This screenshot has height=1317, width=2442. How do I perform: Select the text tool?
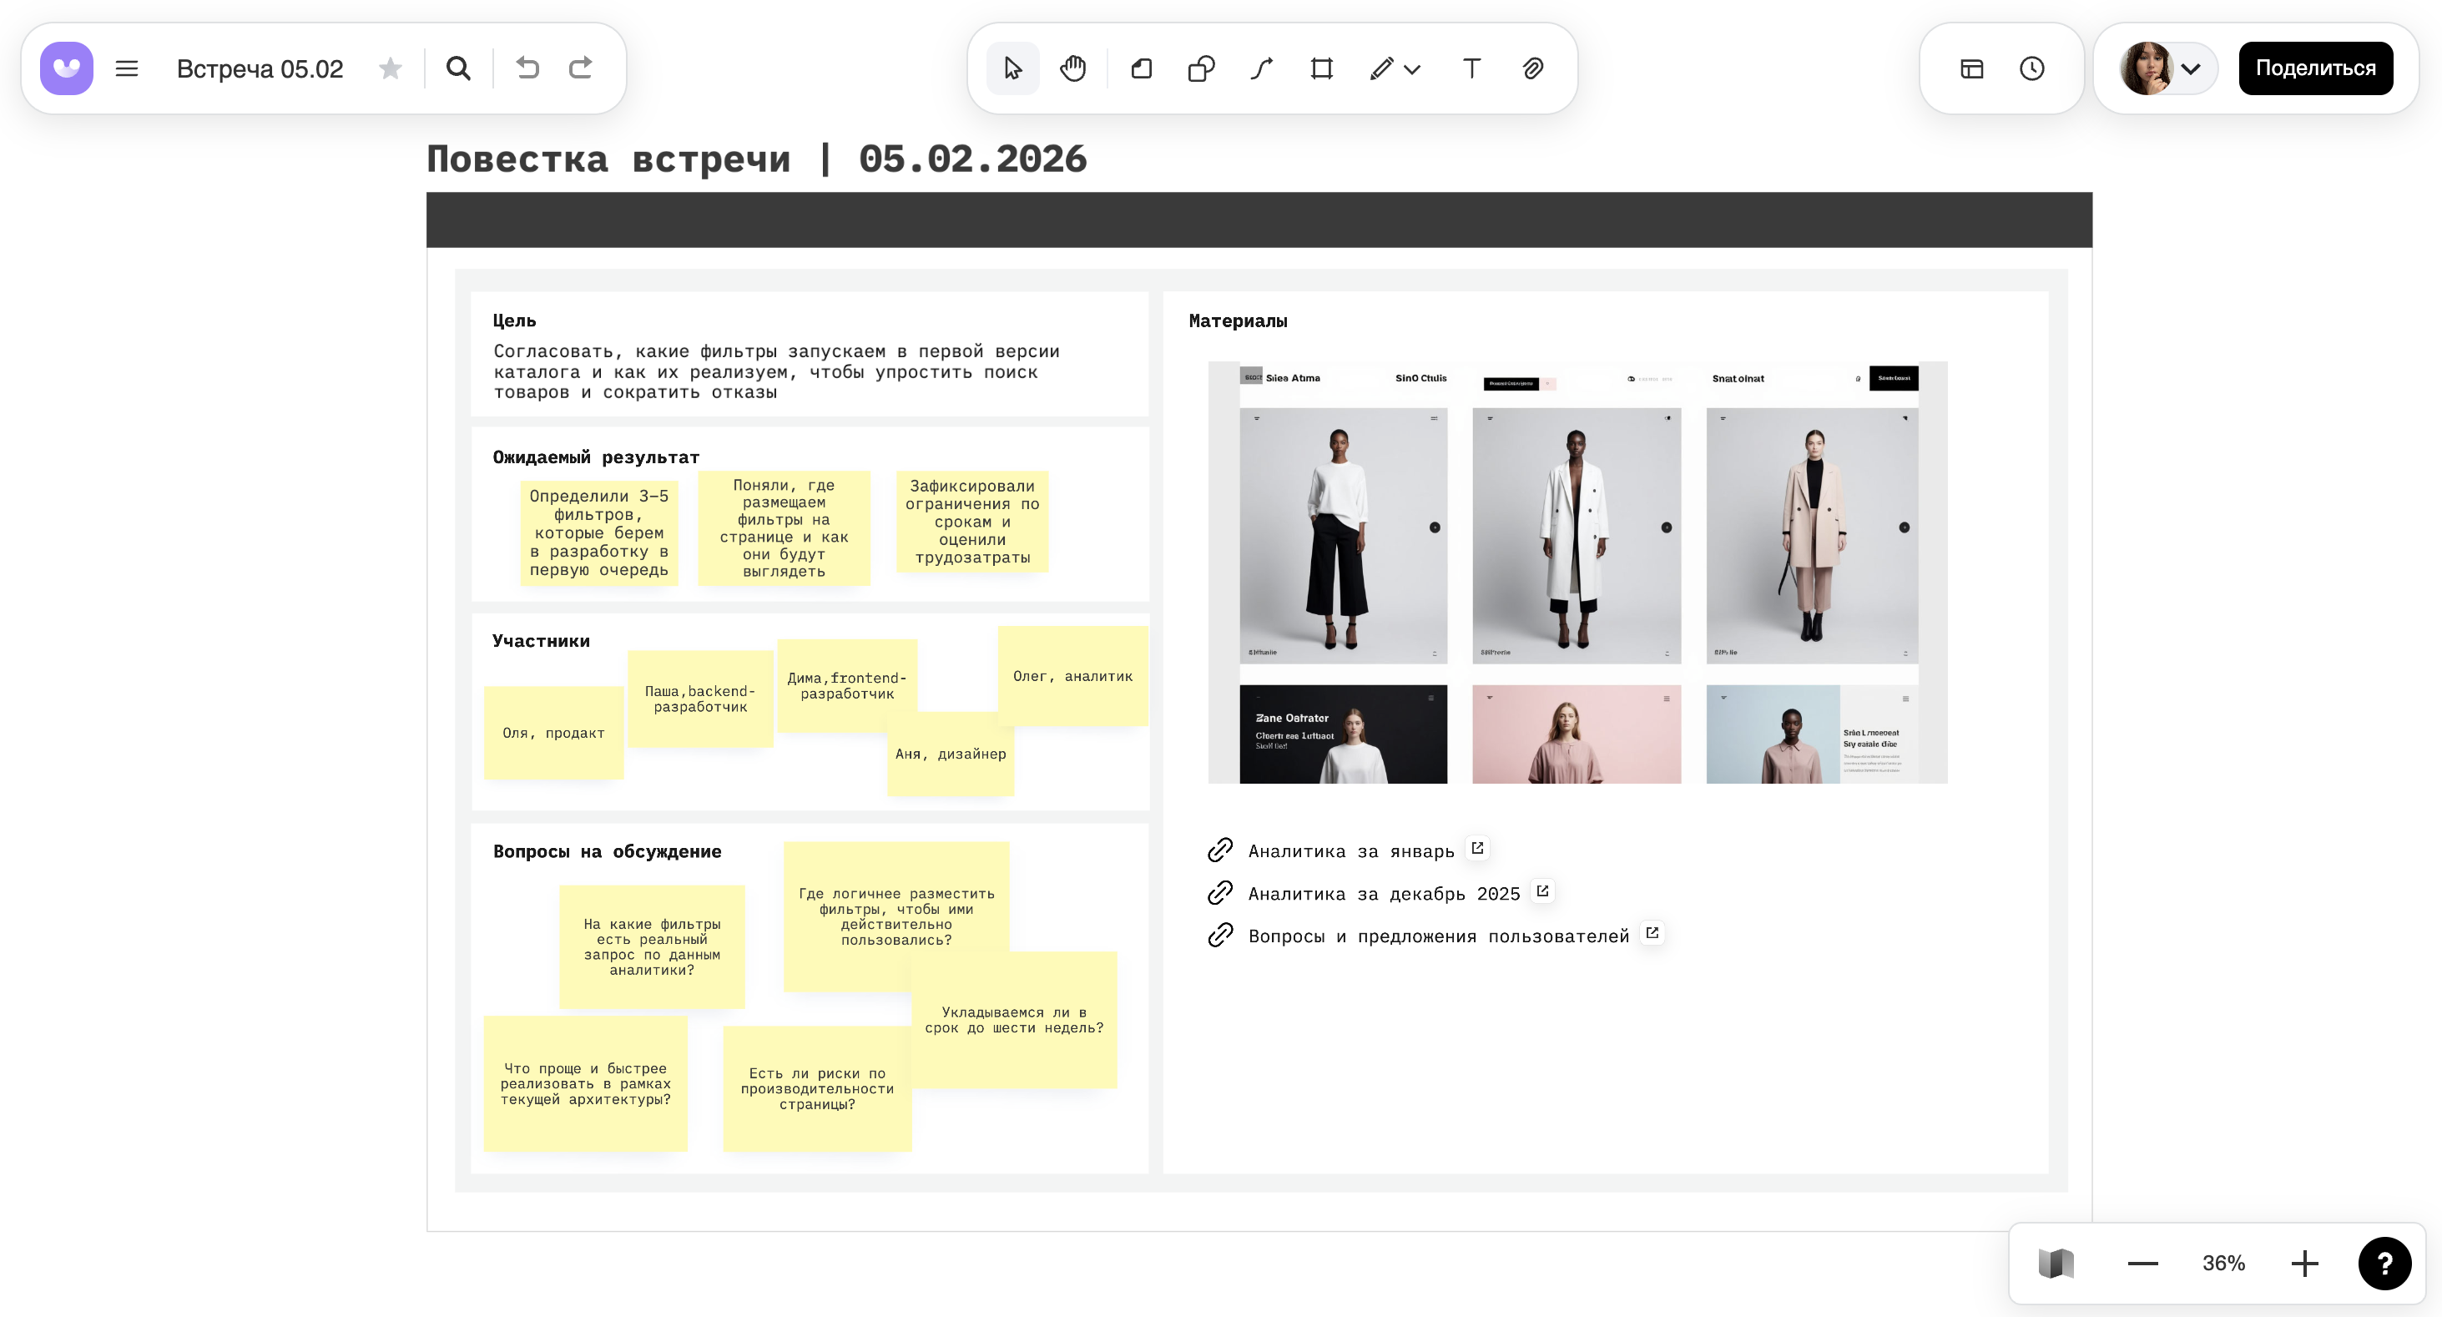[1471, 68]
